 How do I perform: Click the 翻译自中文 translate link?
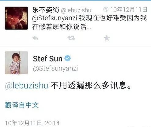[x=22, y=105]
